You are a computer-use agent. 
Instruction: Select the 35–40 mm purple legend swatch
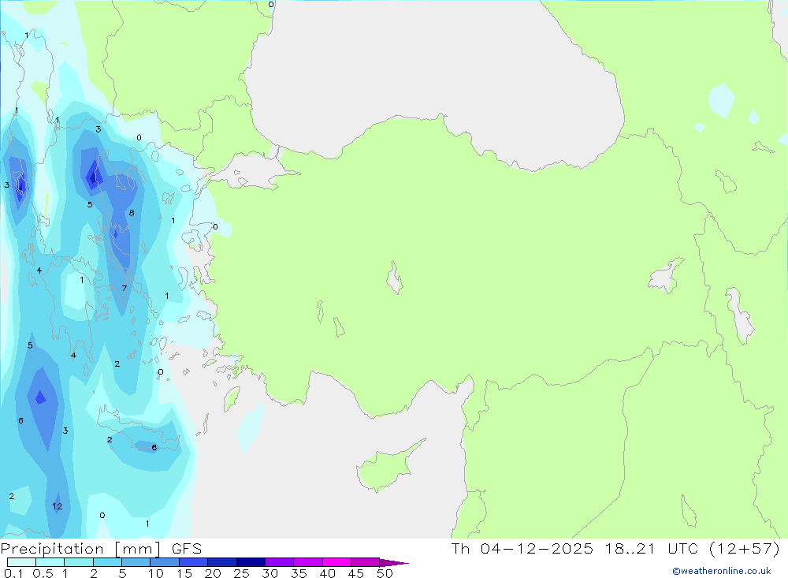[x=307, y=562]
